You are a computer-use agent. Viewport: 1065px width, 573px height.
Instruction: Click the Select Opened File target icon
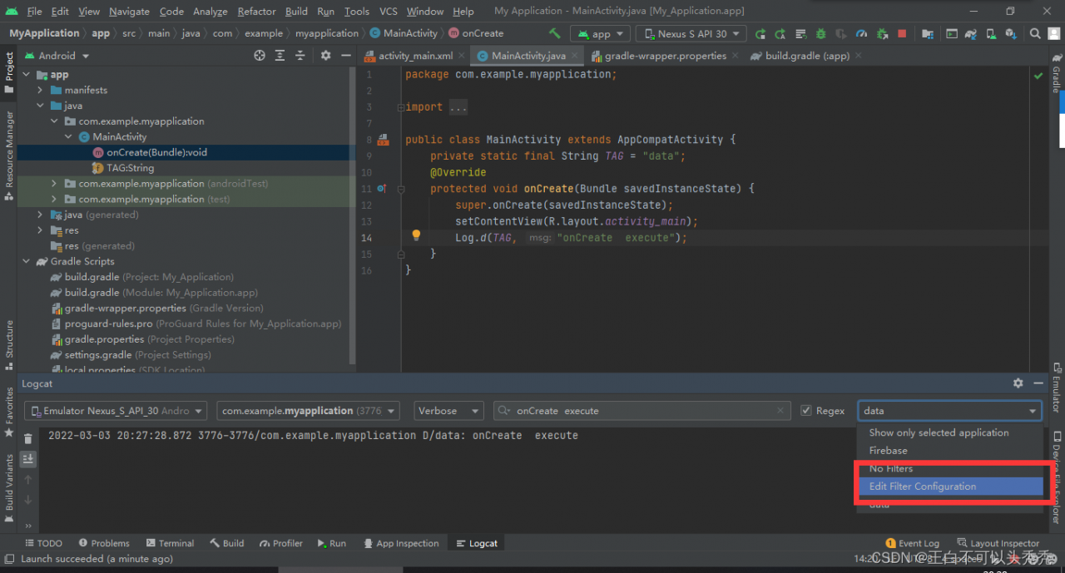pos(260,56)
